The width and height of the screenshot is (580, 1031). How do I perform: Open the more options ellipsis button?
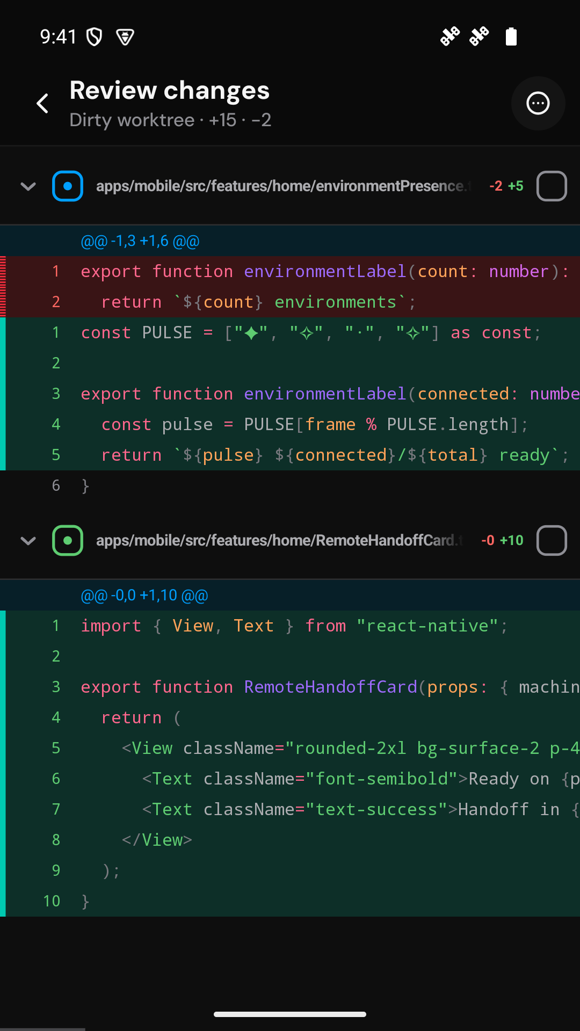[x=538, y=104]
